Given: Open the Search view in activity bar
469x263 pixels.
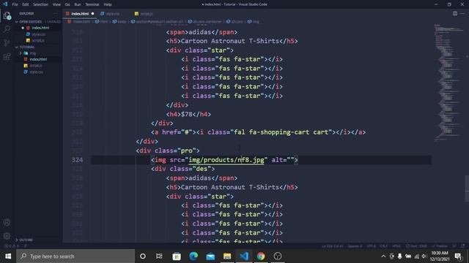Looking at the screenshot, I should pos(7,29).
